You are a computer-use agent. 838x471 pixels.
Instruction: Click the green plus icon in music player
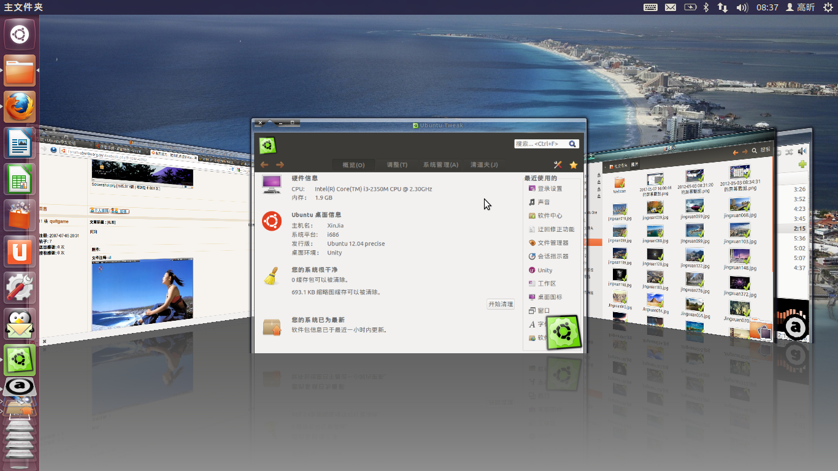(x=802, y=164)
